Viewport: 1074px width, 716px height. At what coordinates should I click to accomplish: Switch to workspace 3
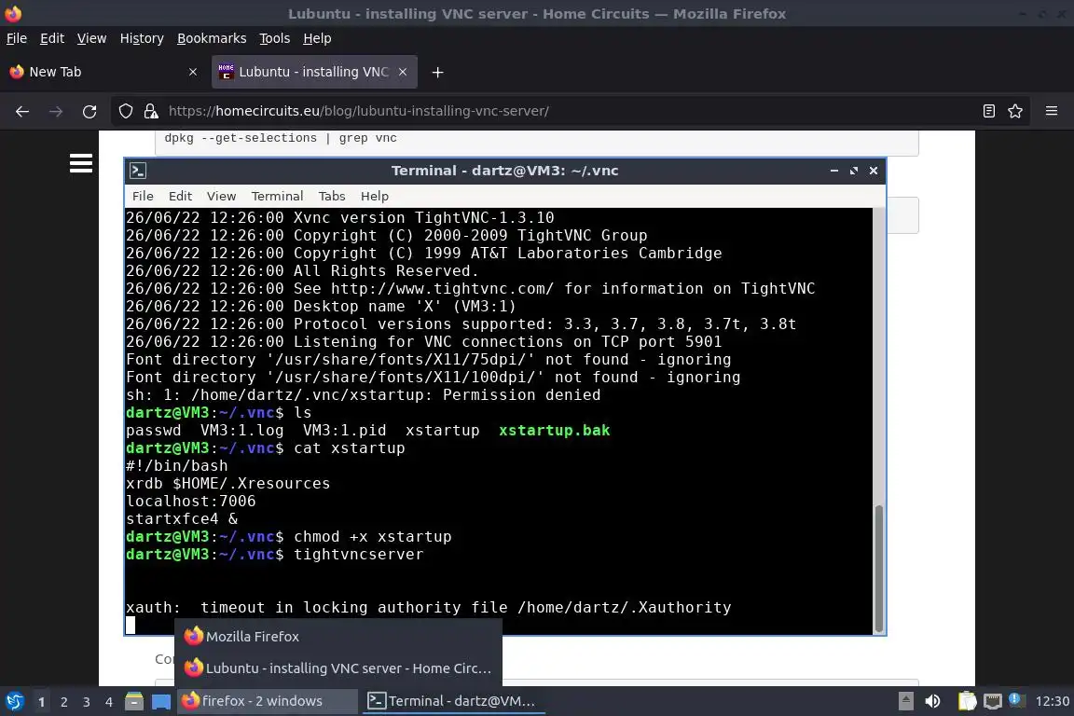87,702
